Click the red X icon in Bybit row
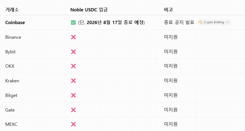Image resolution: width=245 pixels, height=131 pixels. (x=73, y=52)
